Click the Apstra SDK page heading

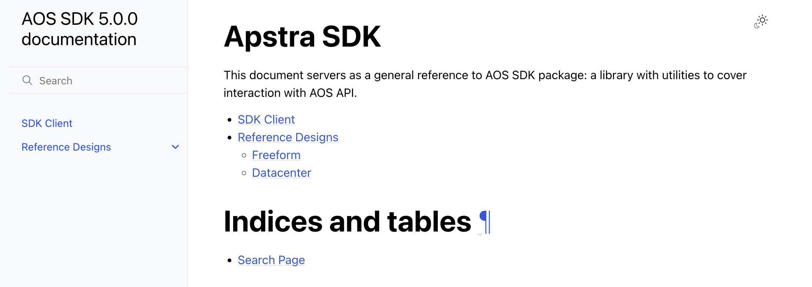tap(302, 37)
